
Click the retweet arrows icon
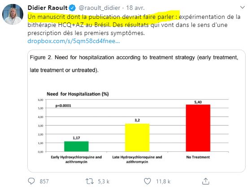[90, 181]
